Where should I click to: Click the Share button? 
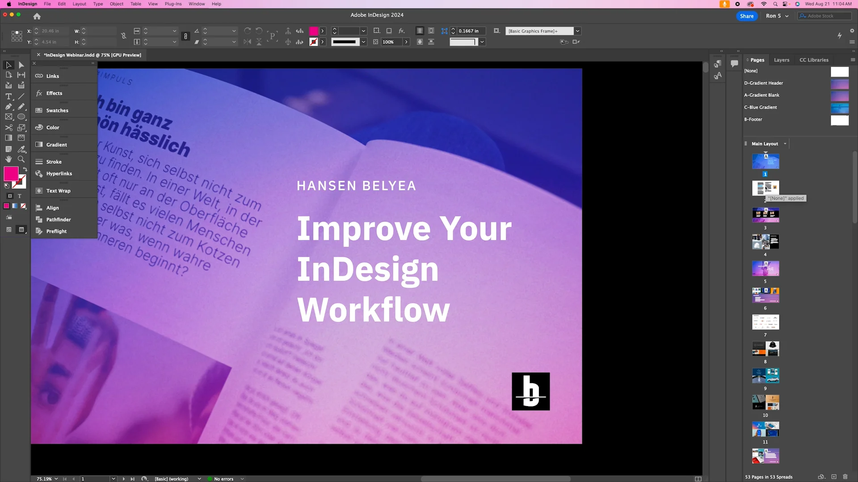point(746,16)
